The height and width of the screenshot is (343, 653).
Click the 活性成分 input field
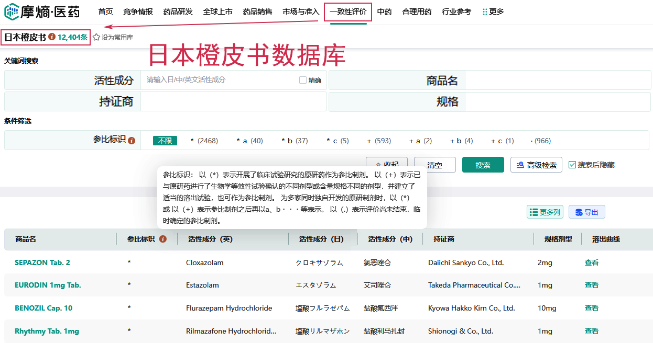coord(220,80)
